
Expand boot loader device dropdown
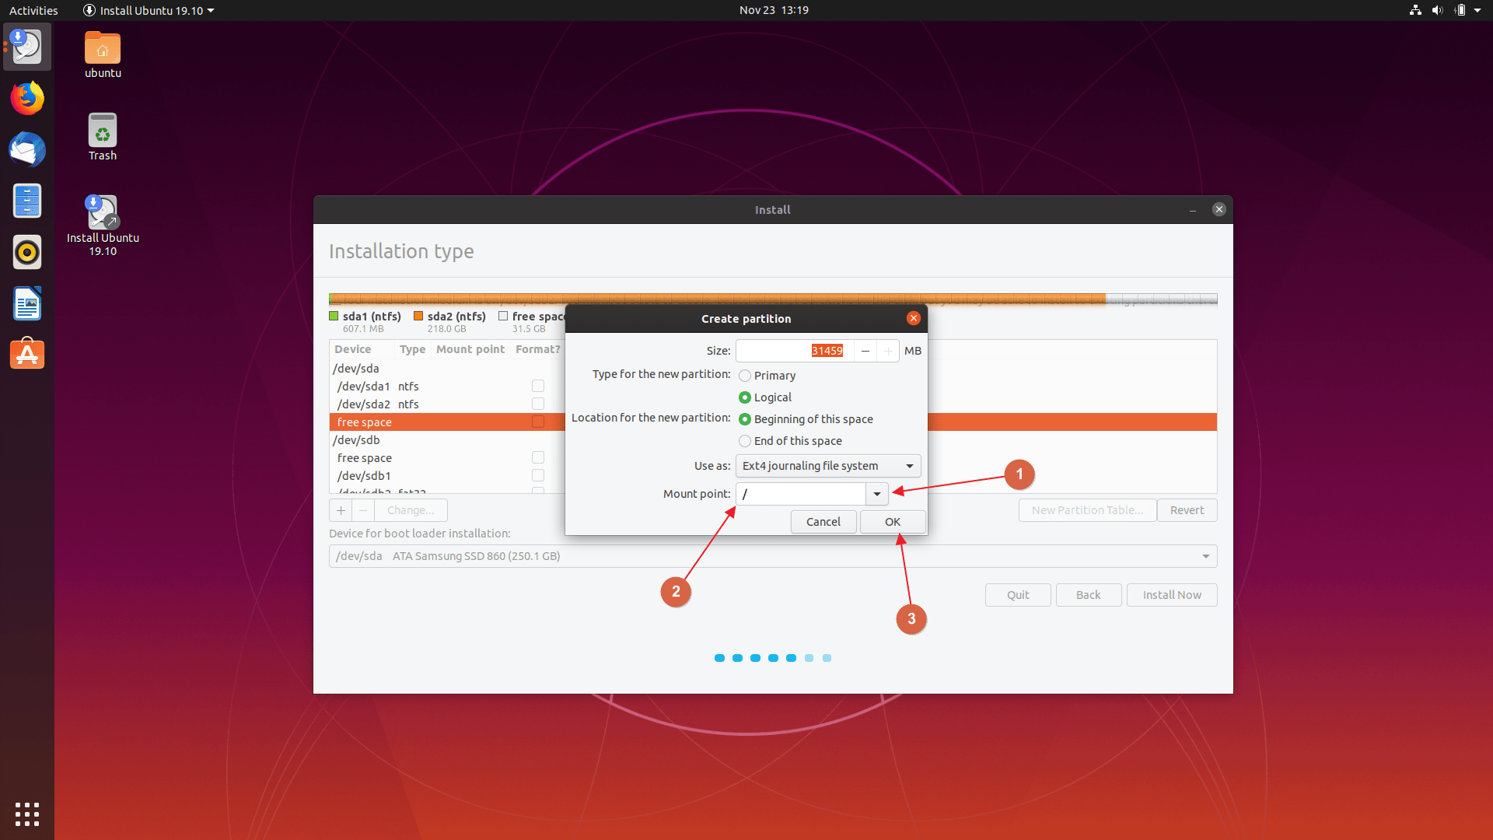(1205, 556)
